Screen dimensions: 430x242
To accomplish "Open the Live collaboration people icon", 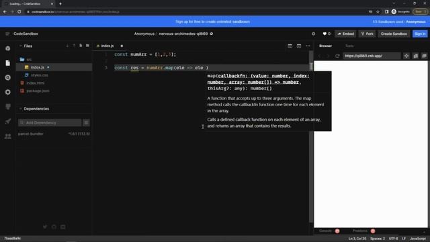I will pyautogui.click(x=7, y=136).
